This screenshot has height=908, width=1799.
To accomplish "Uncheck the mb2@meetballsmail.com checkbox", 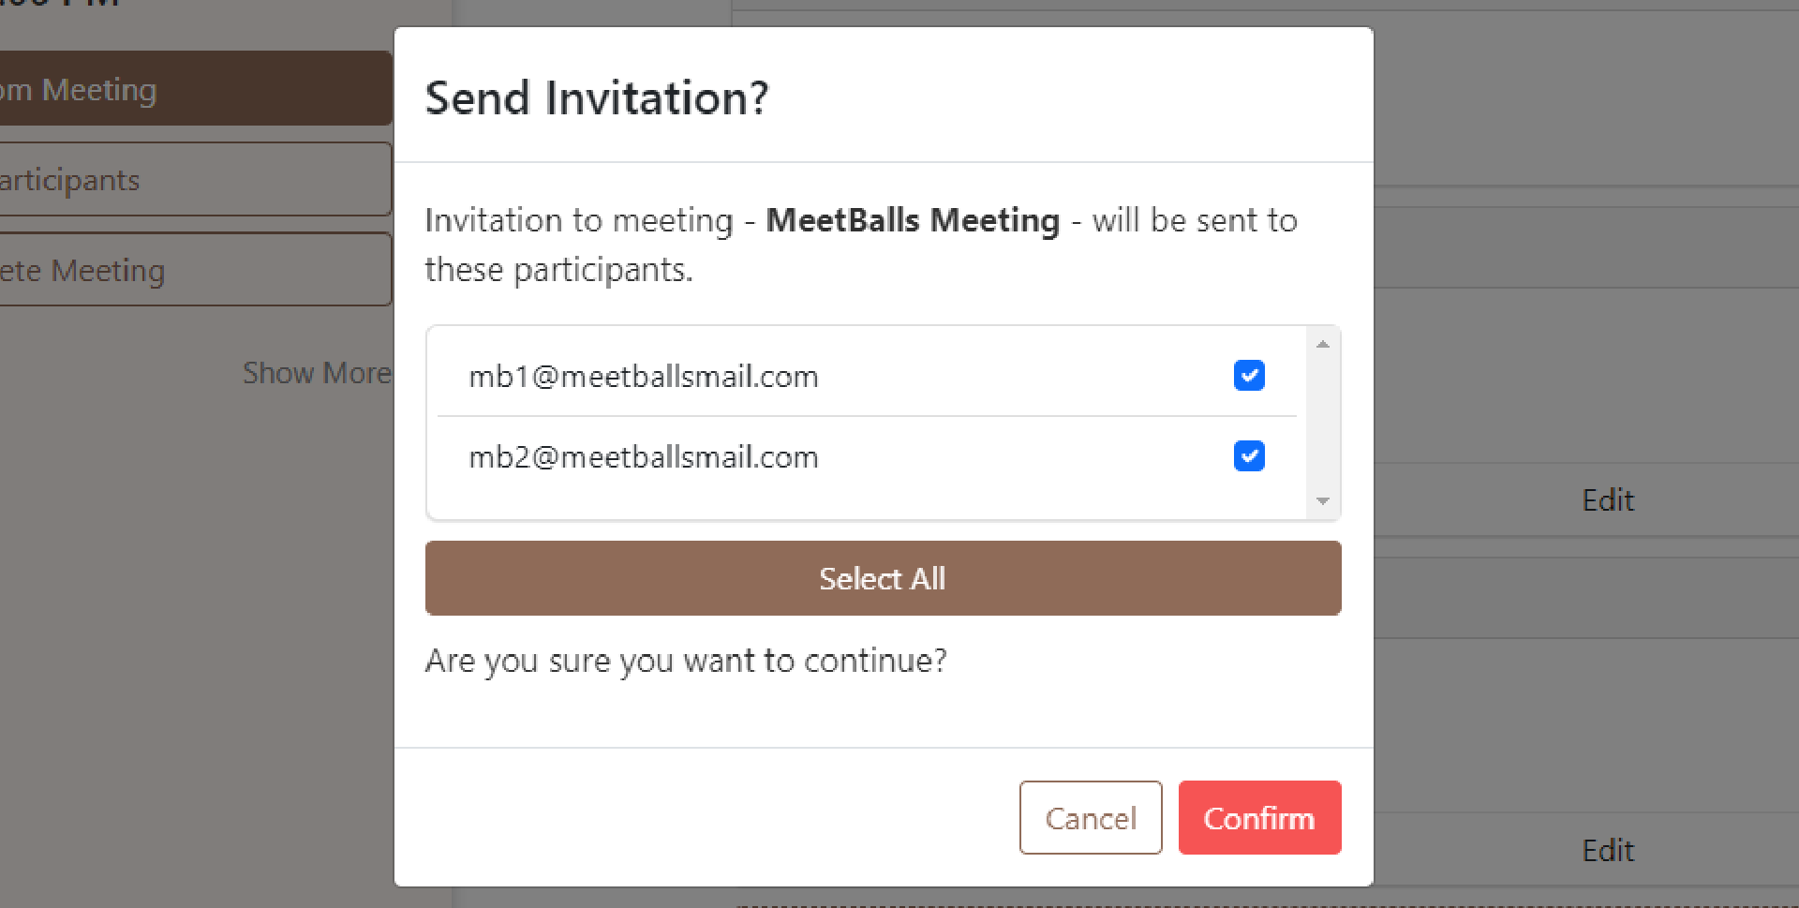I will click(1249, 456).
